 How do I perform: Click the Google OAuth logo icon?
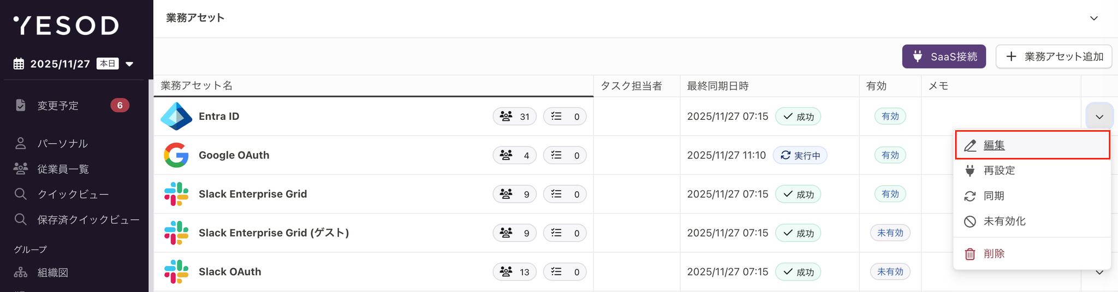tap(176, 155)
